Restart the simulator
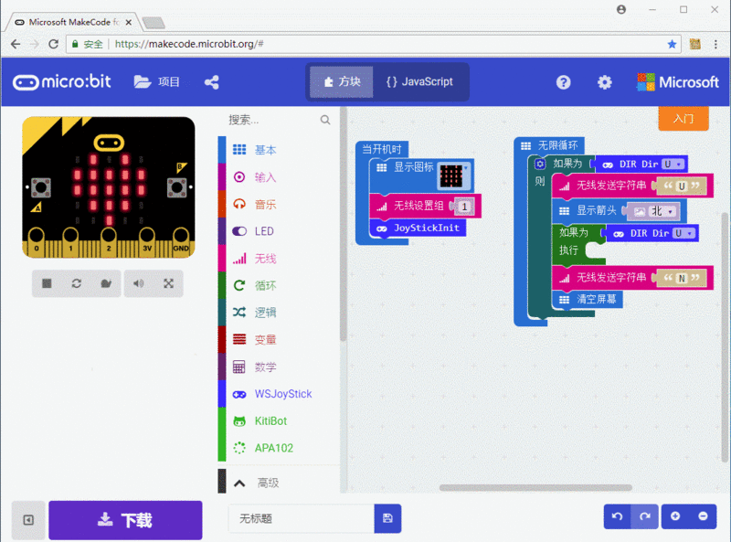731x542 pixels. (x=77, y=283)
